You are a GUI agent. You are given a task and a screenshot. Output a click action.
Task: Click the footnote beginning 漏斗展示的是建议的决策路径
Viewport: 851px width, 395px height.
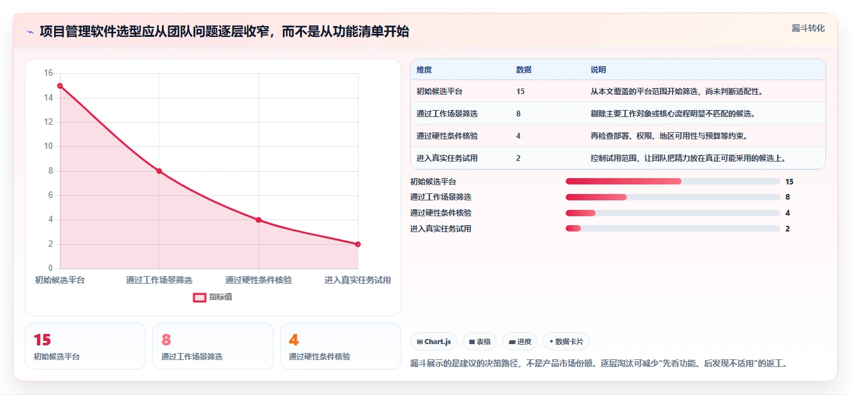tap(599, 364)
